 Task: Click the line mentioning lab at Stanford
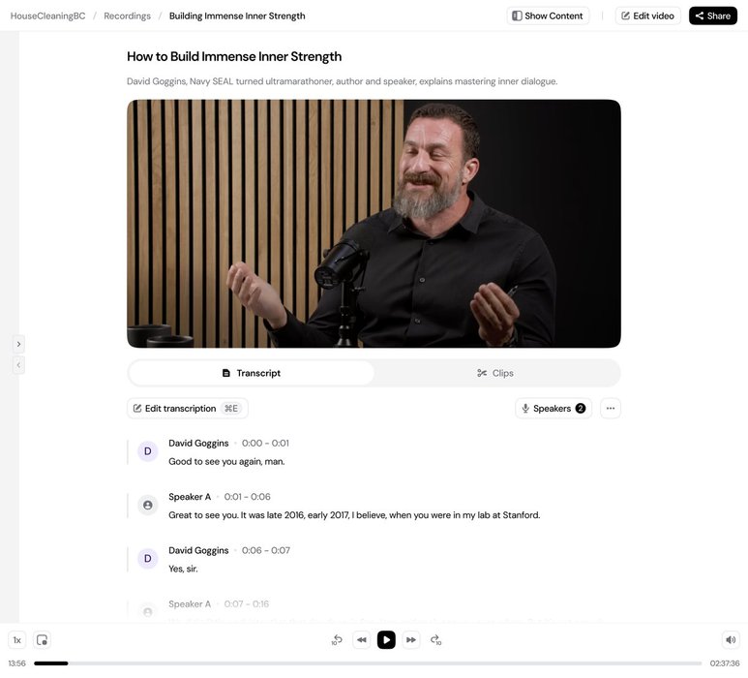tap(354, 514)
